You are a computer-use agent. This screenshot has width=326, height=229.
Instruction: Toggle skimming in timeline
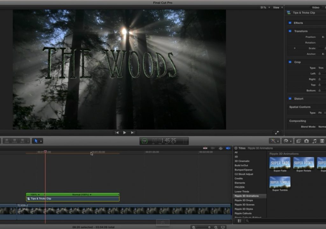tap(205, 148)
